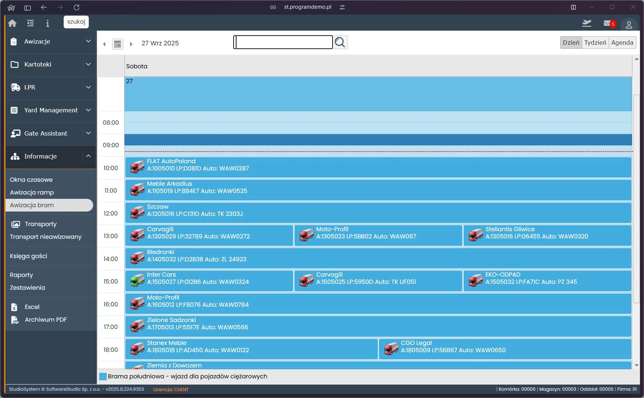Focus the calendar search text field
The height and width of the screenshot is (398, 644).
(283, 42)
